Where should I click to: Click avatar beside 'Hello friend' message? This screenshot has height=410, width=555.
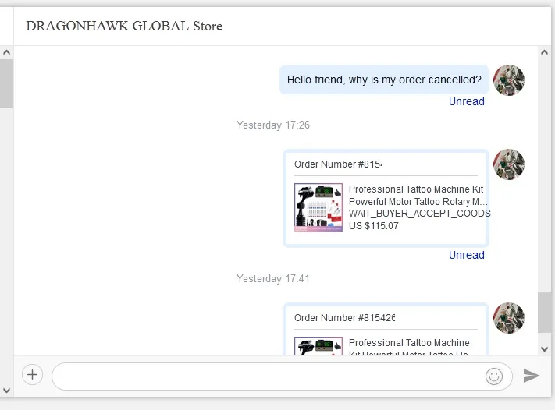click(x=509, y=80)
